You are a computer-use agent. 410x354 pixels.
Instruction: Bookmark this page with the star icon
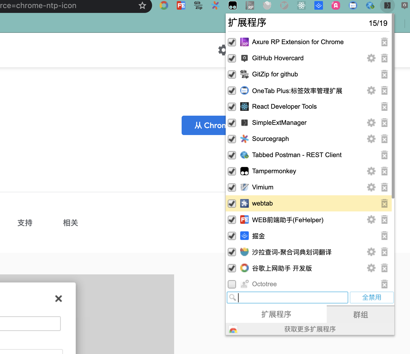[x=142, y=5]
